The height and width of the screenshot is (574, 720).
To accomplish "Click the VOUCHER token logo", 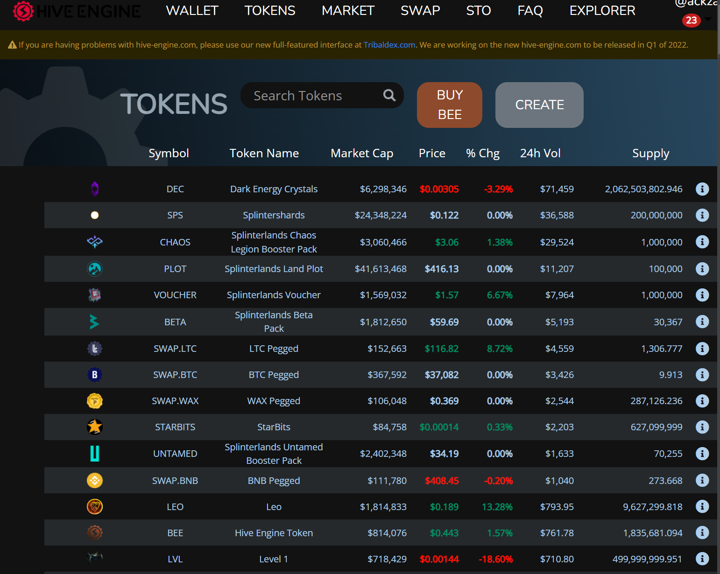I will point(95,295).
